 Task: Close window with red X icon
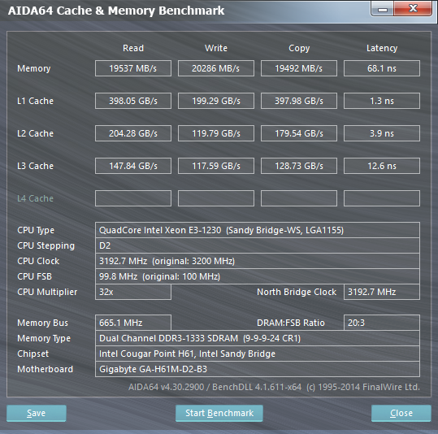(x=413, y=8)
